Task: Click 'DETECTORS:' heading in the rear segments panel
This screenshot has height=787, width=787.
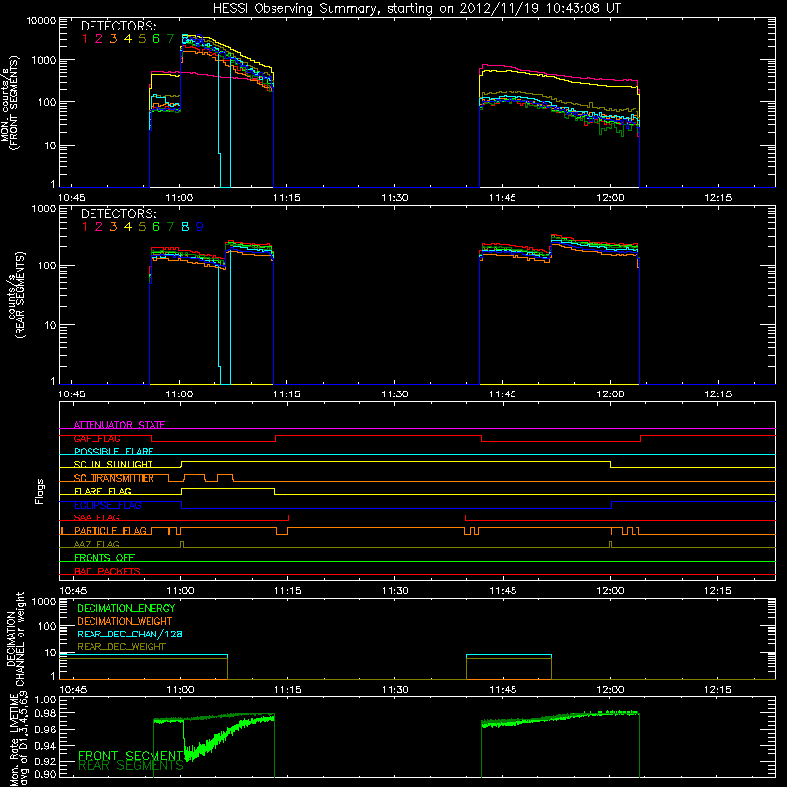Action: 119,214
